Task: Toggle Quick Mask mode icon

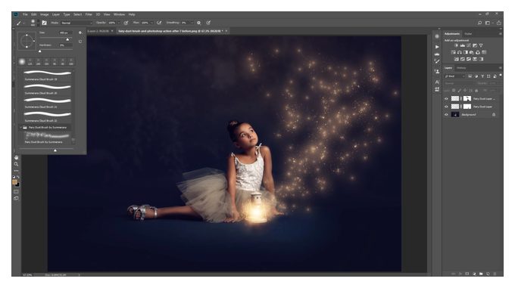Action: click(x=16, y=192)
